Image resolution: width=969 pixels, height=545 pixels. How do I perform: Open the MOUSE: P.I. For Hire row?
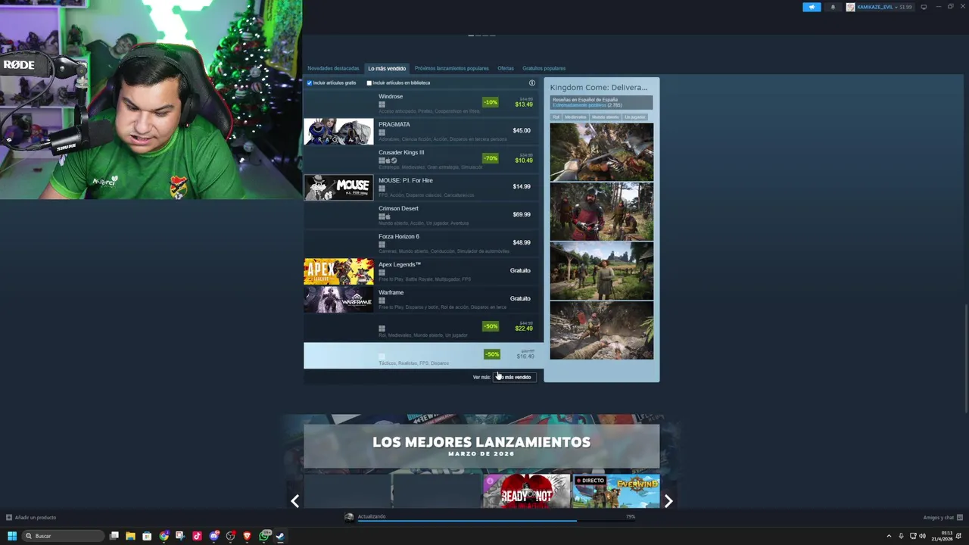pos(422,187)
